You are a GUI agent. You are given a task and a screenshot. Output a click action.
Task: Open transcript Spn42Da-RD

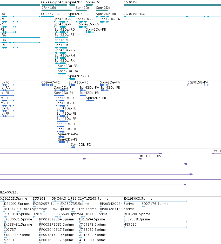click(x=61, y=32)
